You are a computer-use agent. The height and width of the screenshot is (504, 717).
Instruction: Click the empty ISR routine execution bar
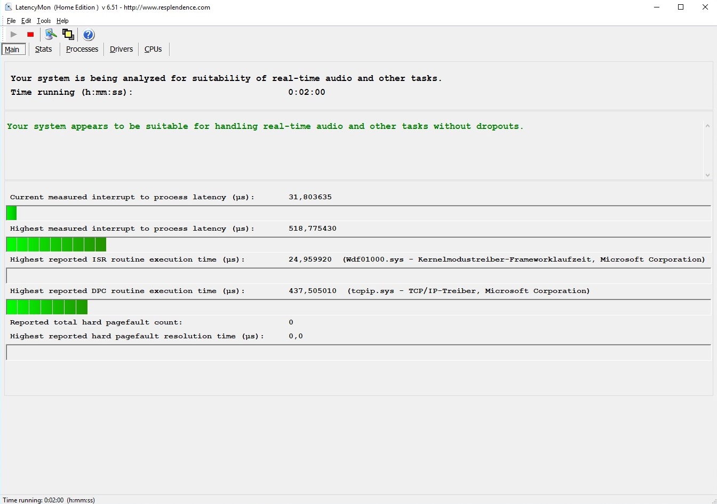359,275
